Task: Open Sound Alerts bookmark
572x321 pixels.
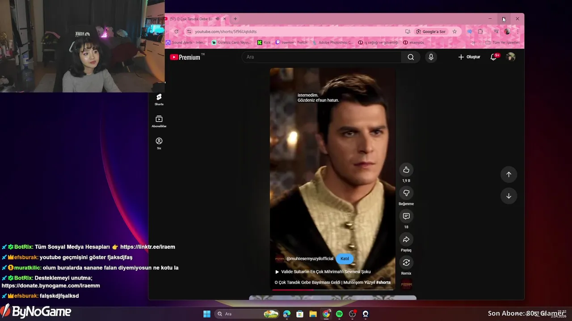Action: [x=186, y=42]
